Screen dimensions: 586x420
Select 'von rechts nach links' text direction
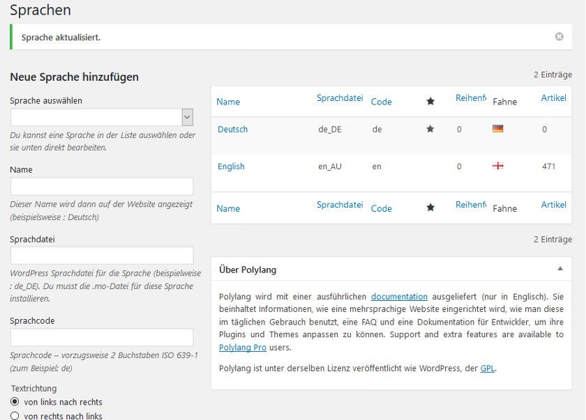pos(15,416)
